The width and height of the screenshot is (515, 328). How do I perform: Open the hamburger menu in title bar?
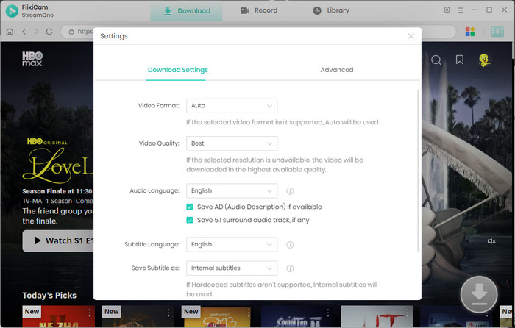(x=461, y=10)
